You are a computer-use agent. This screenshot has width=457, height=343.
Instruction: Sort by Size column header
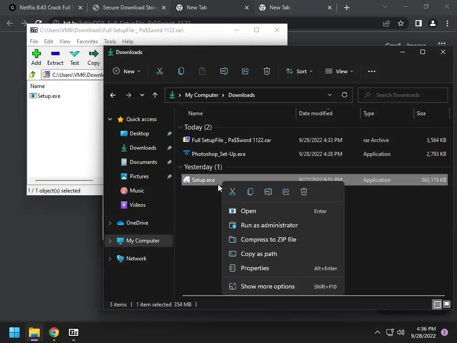click(421, 113)
